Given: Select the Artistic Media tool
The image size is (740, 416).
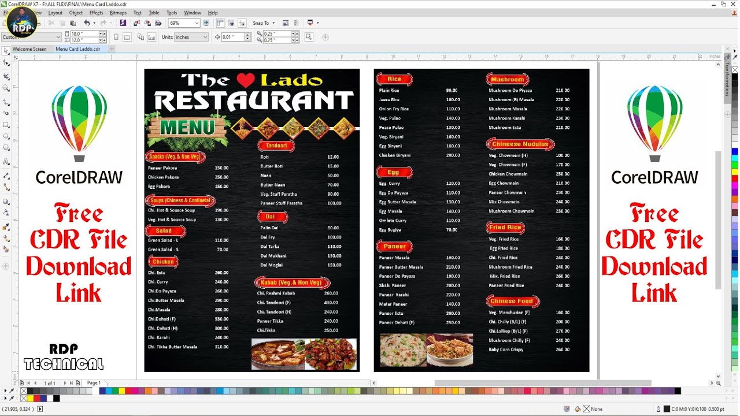Looking at the screenshot, I should [x=6, y=113].
